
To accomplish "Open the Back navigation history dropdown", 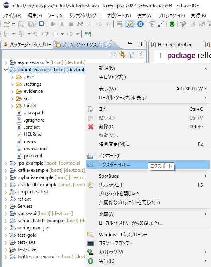I will click(x=63, y=34).
